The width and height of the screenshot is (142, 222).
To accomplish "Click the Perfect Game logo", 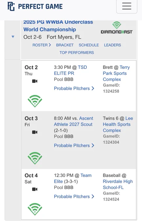I will [35, 7].
